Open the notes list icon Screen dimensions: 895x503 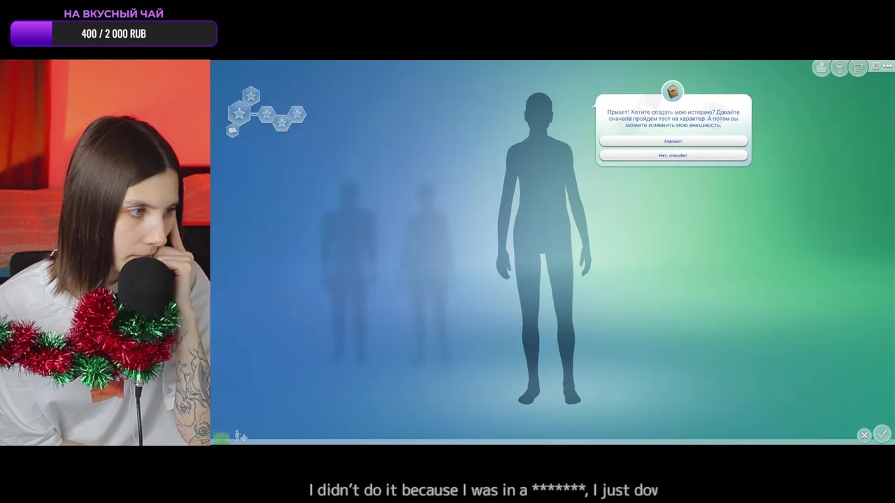point(876,66)
